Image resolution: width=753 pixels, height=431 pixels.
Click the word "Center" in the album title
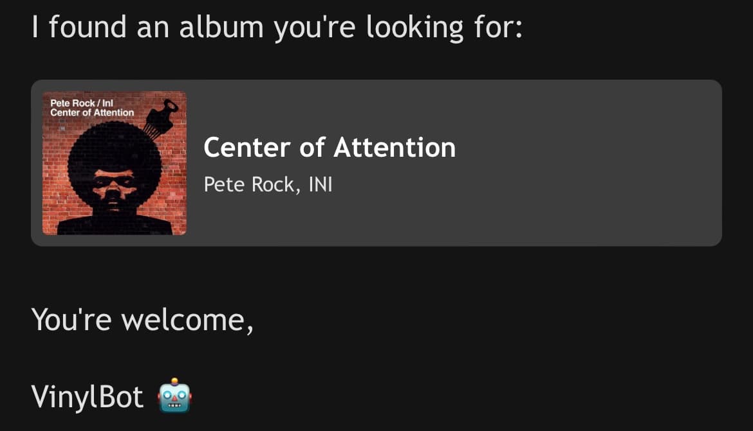tap(247, 148)
